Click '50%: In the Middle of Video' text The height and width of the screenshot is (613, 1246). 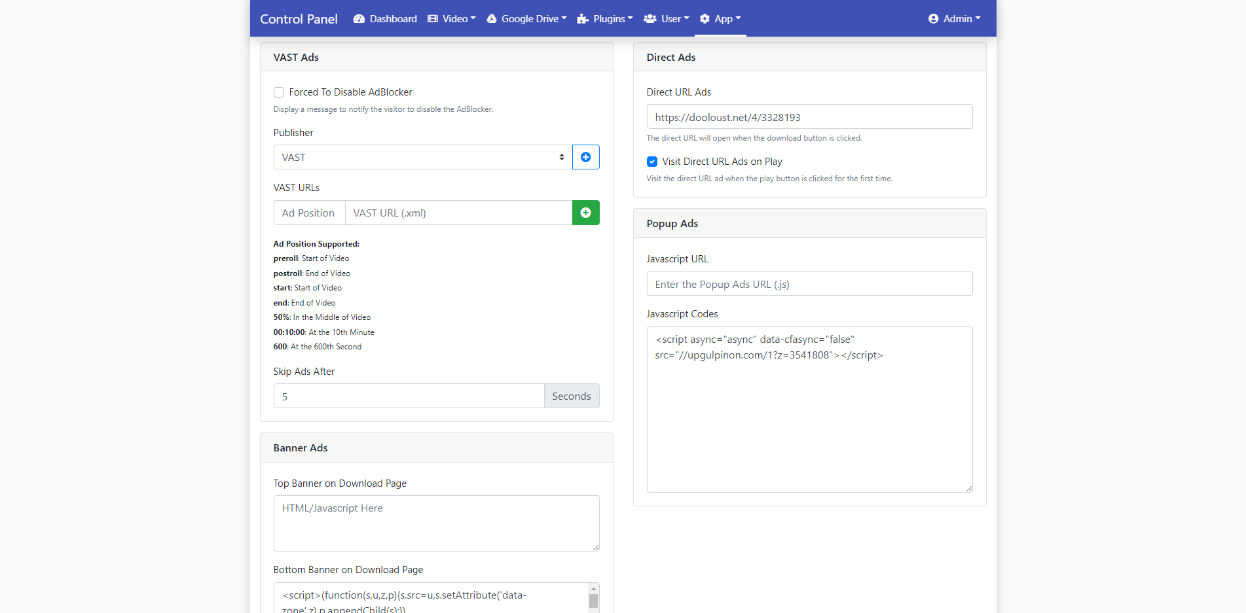click(322, 317)
